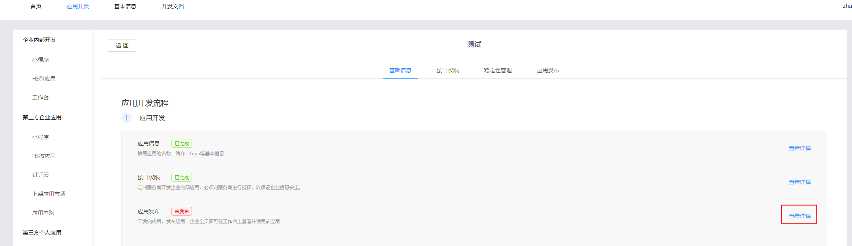The height and width of the screenshot is (246, 852).
Task: Open 基本信息 in top navigation
Action: tap(125, 6)
